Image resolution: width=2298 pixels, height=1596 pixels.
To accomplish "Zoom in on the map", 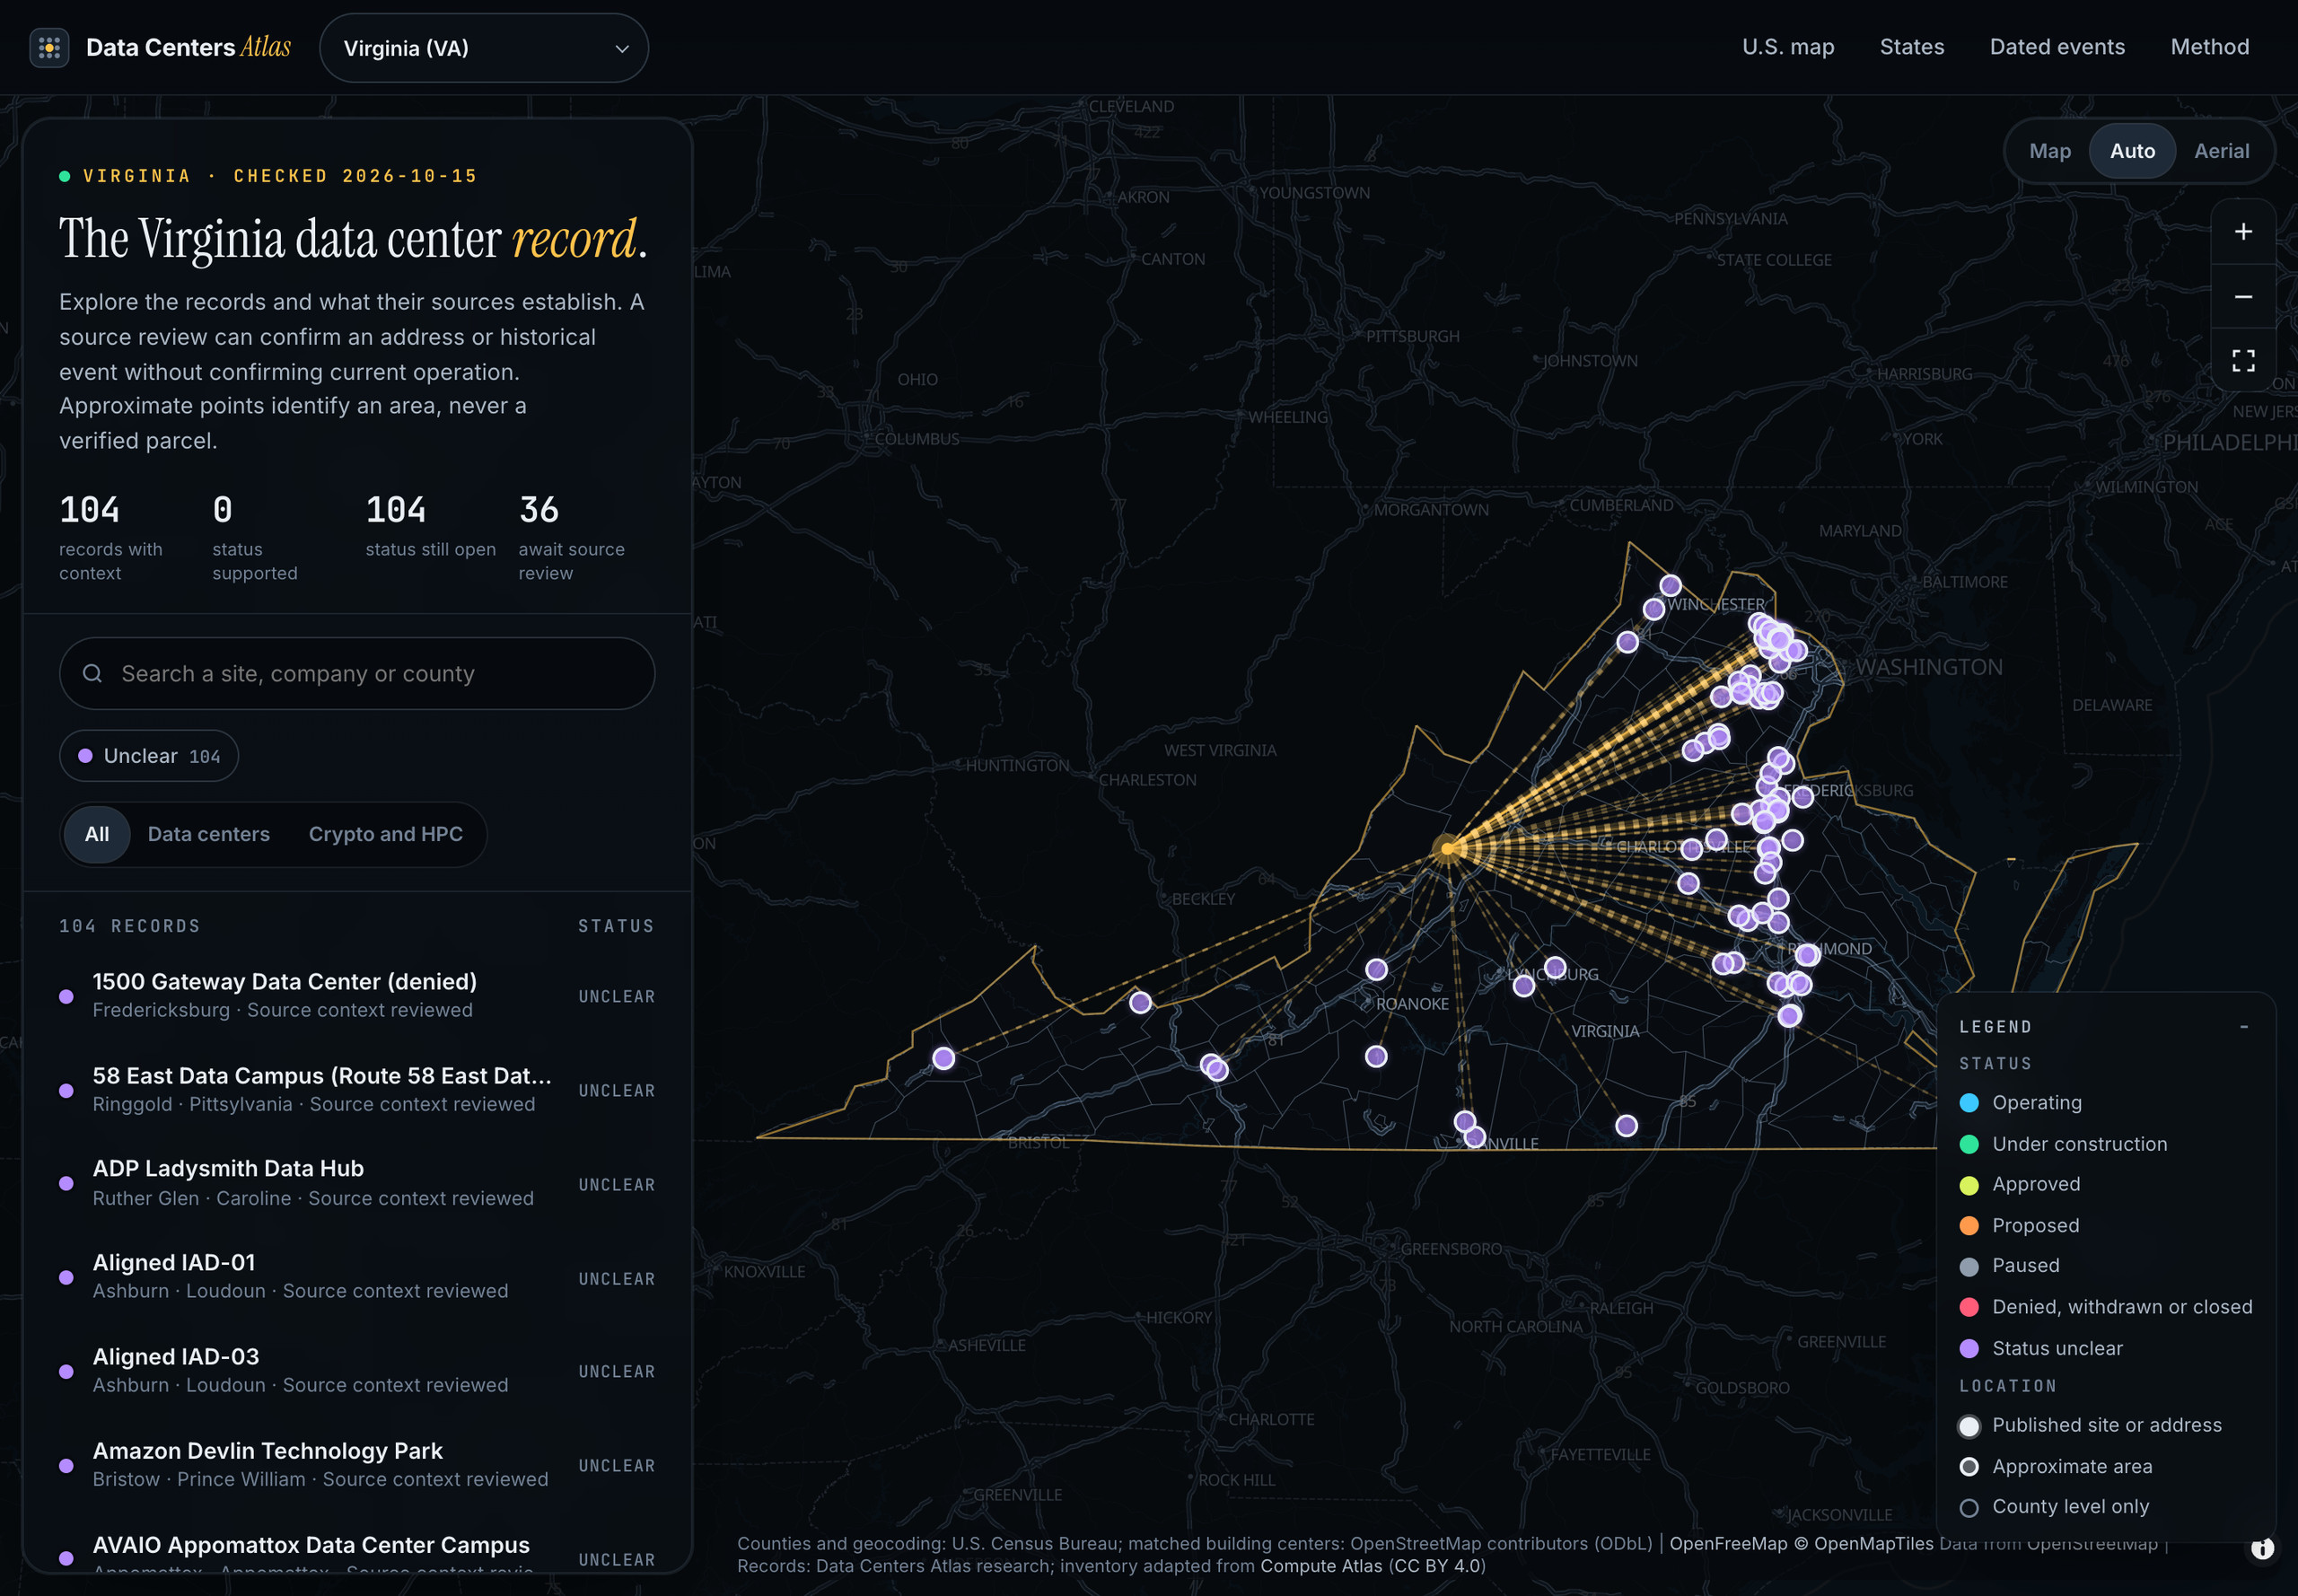I will [x=2243, y=232].
